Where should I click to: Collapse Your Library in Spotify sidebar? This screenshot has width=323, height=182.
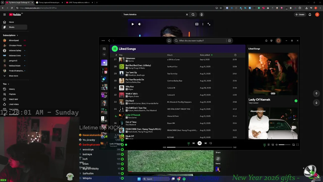104,49
